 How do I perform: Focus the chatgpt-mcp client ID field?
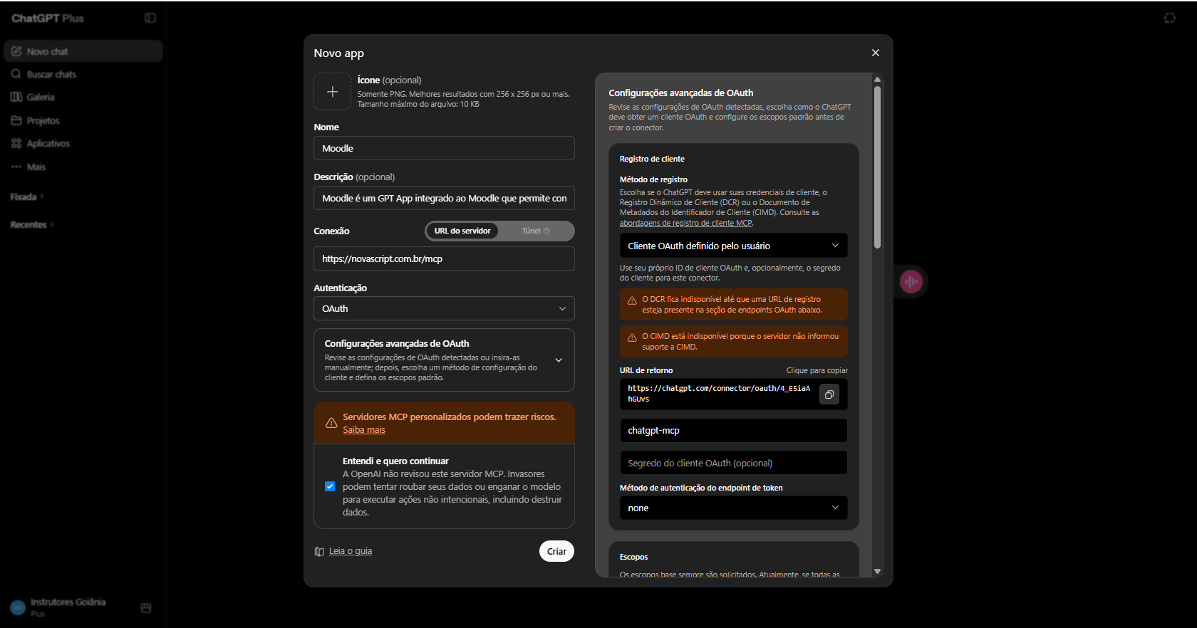coord(733,430)
